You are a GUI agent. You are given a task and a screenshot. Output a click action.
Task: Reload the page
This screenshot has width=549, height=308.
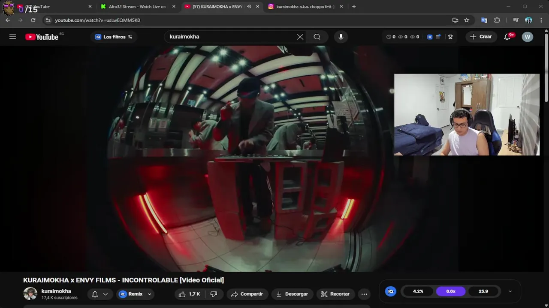coord(33,20)
